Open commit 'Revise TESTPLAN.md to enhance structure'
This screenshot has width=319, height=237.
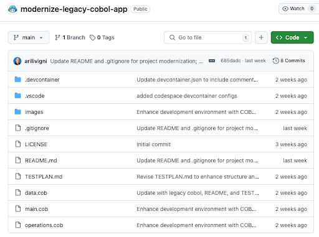click(x=198, y=177)
